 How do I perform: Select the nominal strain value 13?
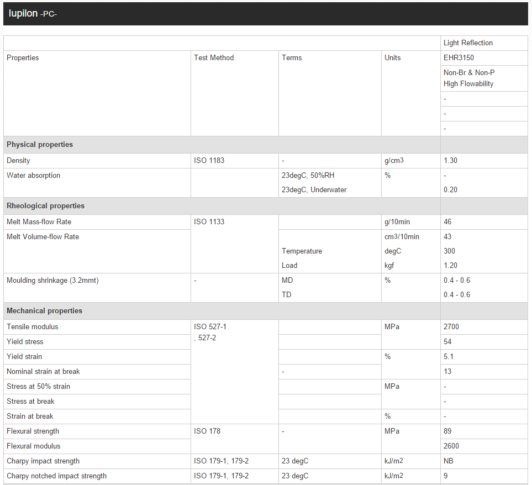click(447, 371)
